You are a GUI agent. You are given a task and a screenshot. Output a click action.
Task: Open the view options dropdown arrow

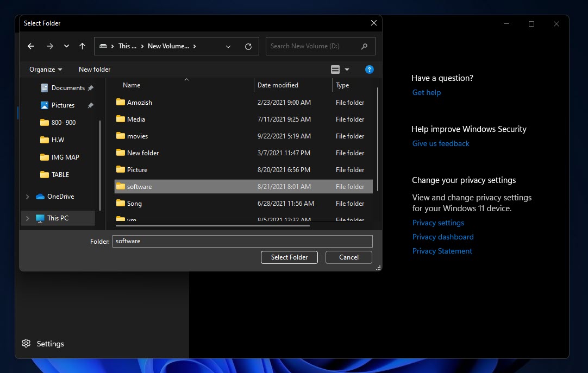click(347, 69)
